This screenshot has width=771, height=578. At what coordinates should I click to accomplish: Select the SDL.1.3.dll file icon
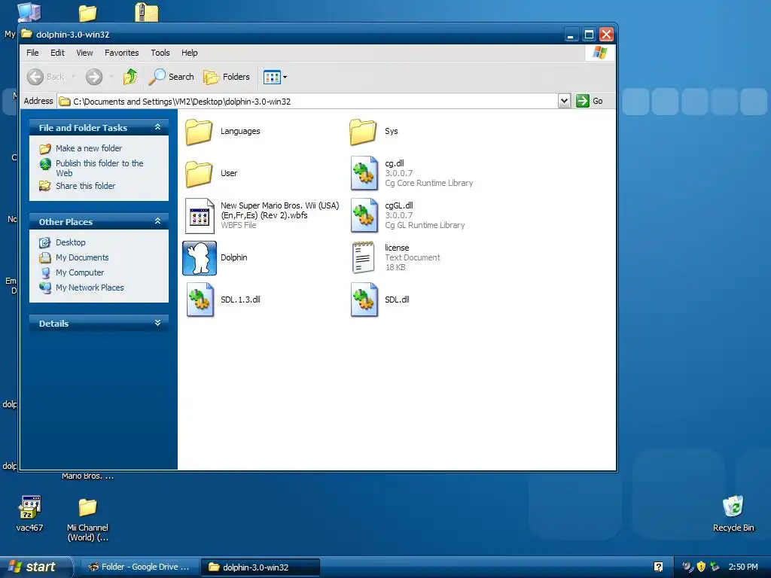coord(200,300)
